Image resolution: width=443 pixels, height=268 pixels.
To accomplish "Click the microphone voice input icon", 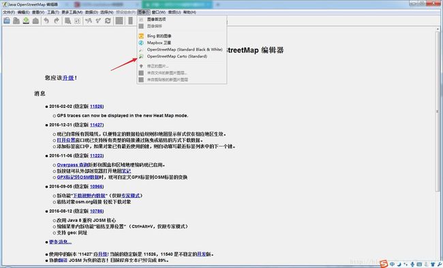I will (412, 265).
